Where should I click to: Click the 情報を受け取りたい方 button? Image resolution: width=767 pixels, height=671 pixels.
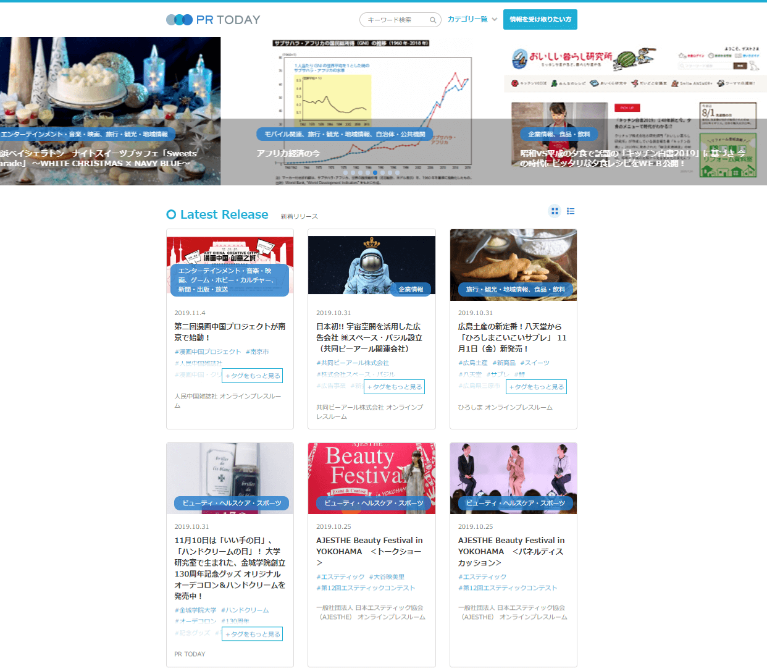[x=540, y=19]
